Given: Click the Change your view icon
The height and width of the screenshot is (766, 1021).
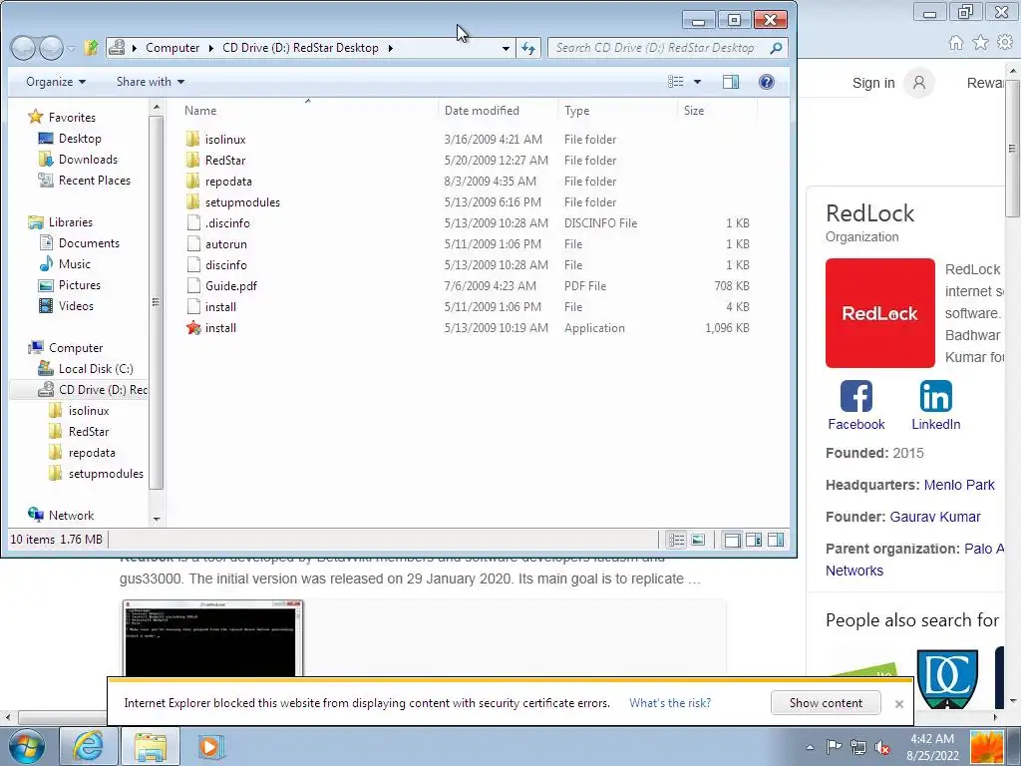Looking at the screenshot, I should coord(676,82).
